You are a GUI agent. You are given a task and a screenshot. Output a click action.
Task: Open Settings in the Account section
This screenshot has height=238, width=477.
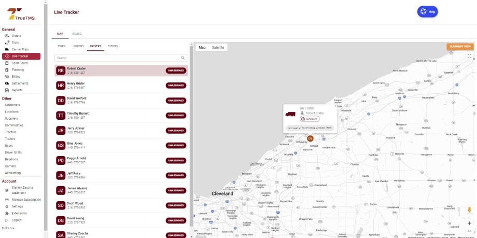click(17, 206)
